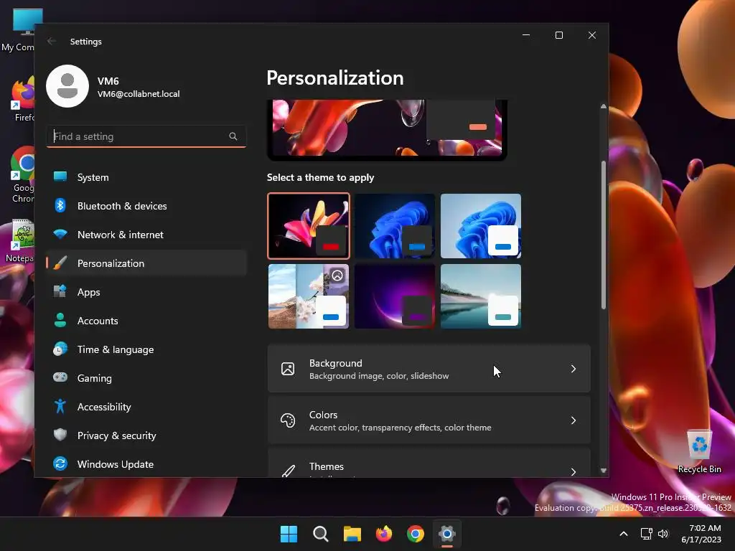Select the Network & internet wifi icon
The image size is (735, 551).
pyautogui.click(x=60, y=234)
